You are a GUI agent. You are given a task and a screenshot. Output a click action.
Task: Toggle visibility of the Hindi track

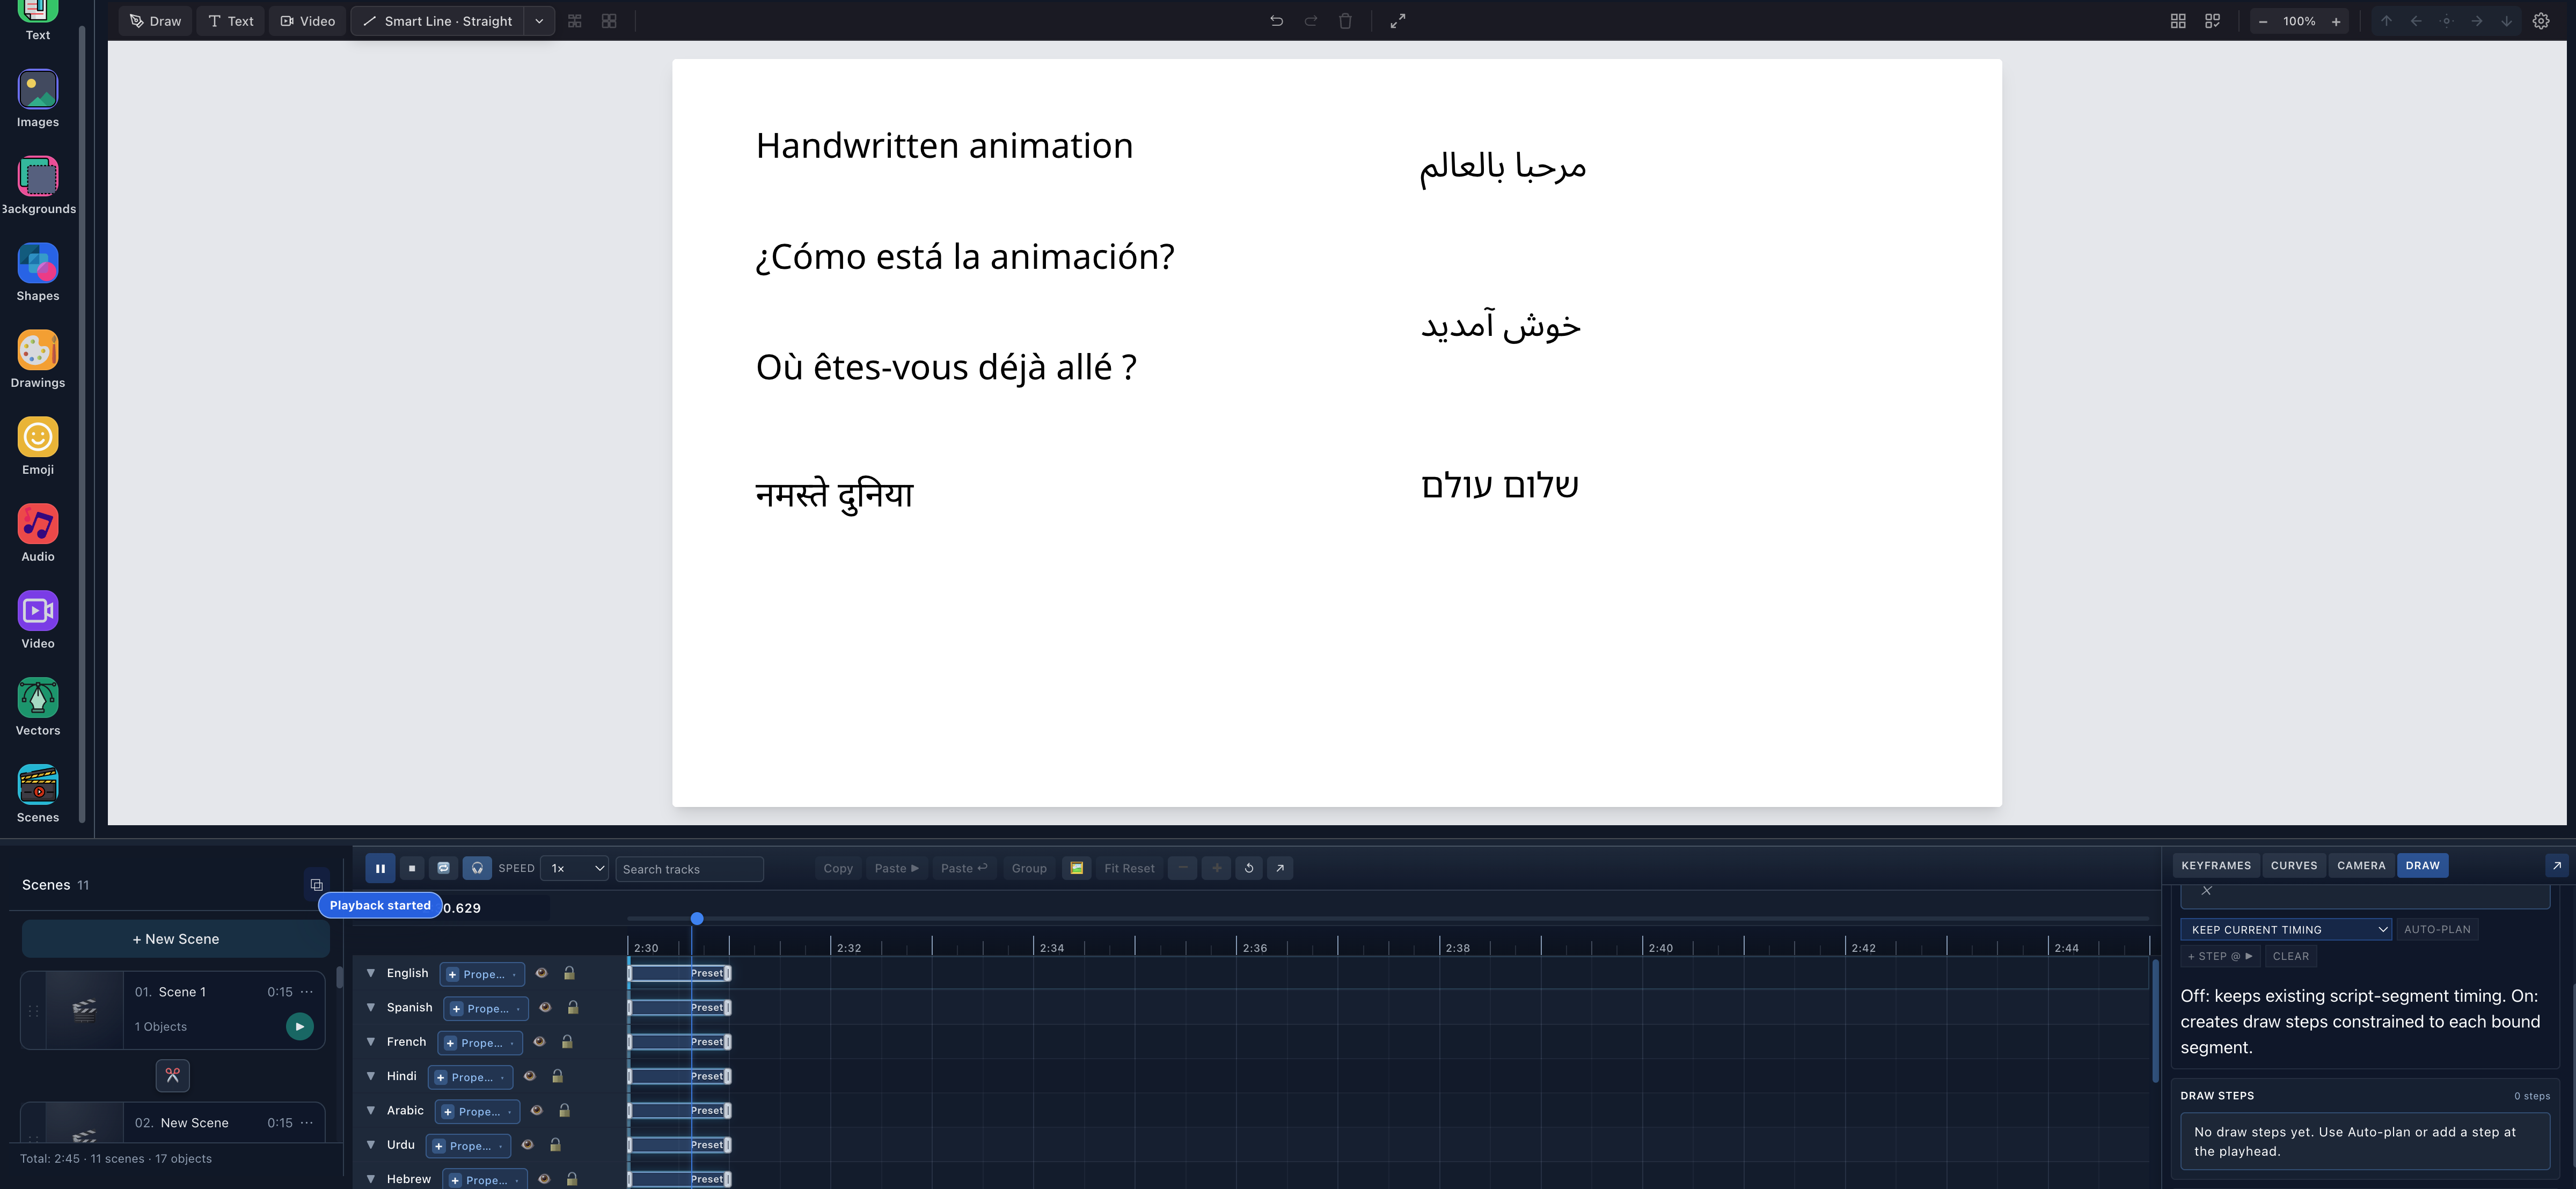(530, 1076)
